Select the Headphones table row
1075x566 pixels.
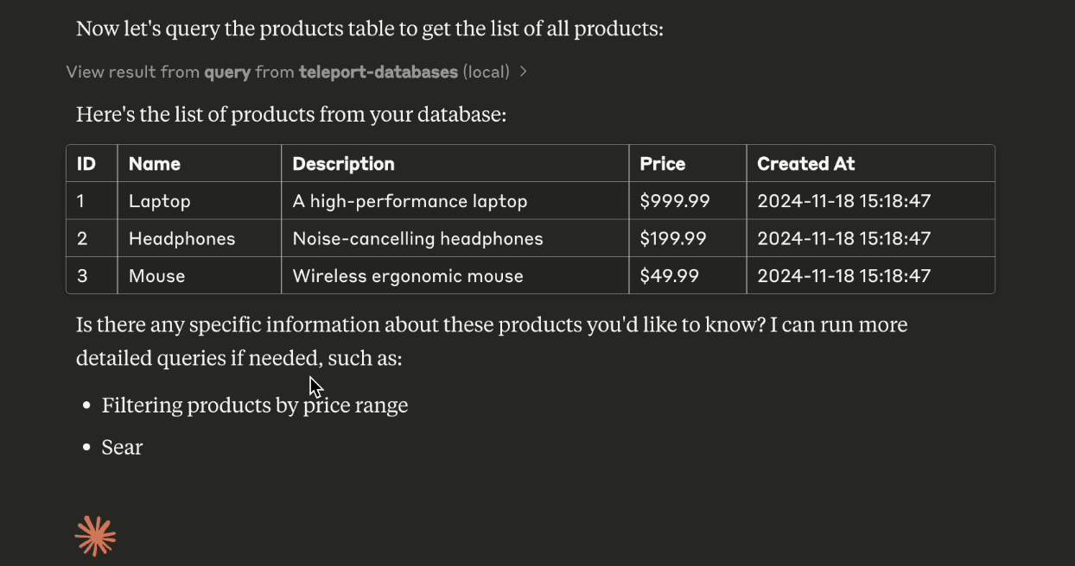click(x=181, y=238)
